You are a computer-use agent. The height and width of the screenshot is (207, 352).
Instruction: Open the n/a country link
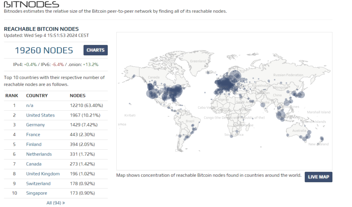(30, 105)
